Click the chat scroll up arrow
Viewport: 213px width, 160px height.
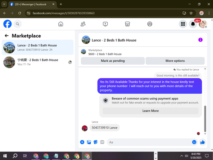point(205,69)
